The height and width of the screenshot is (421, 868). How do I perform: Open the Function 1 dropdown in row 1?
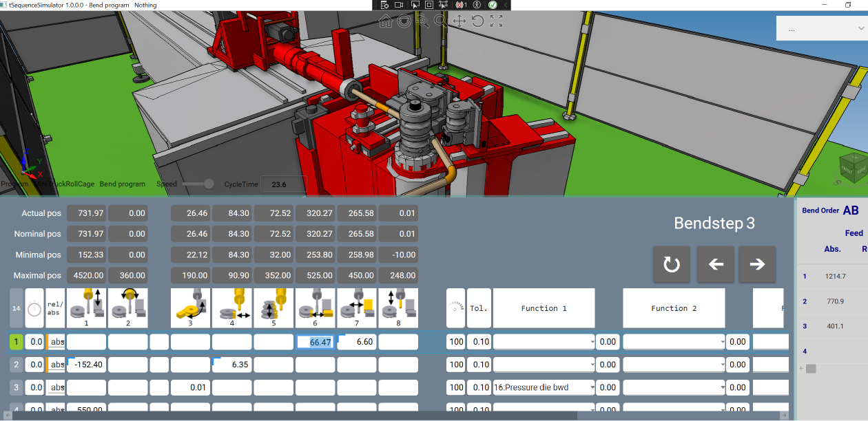pyautogui.click(x=544, y=342)
